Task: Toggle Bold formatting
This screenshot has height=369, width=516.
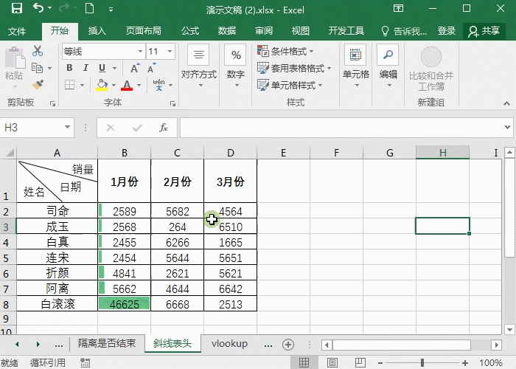Action: 69,68
